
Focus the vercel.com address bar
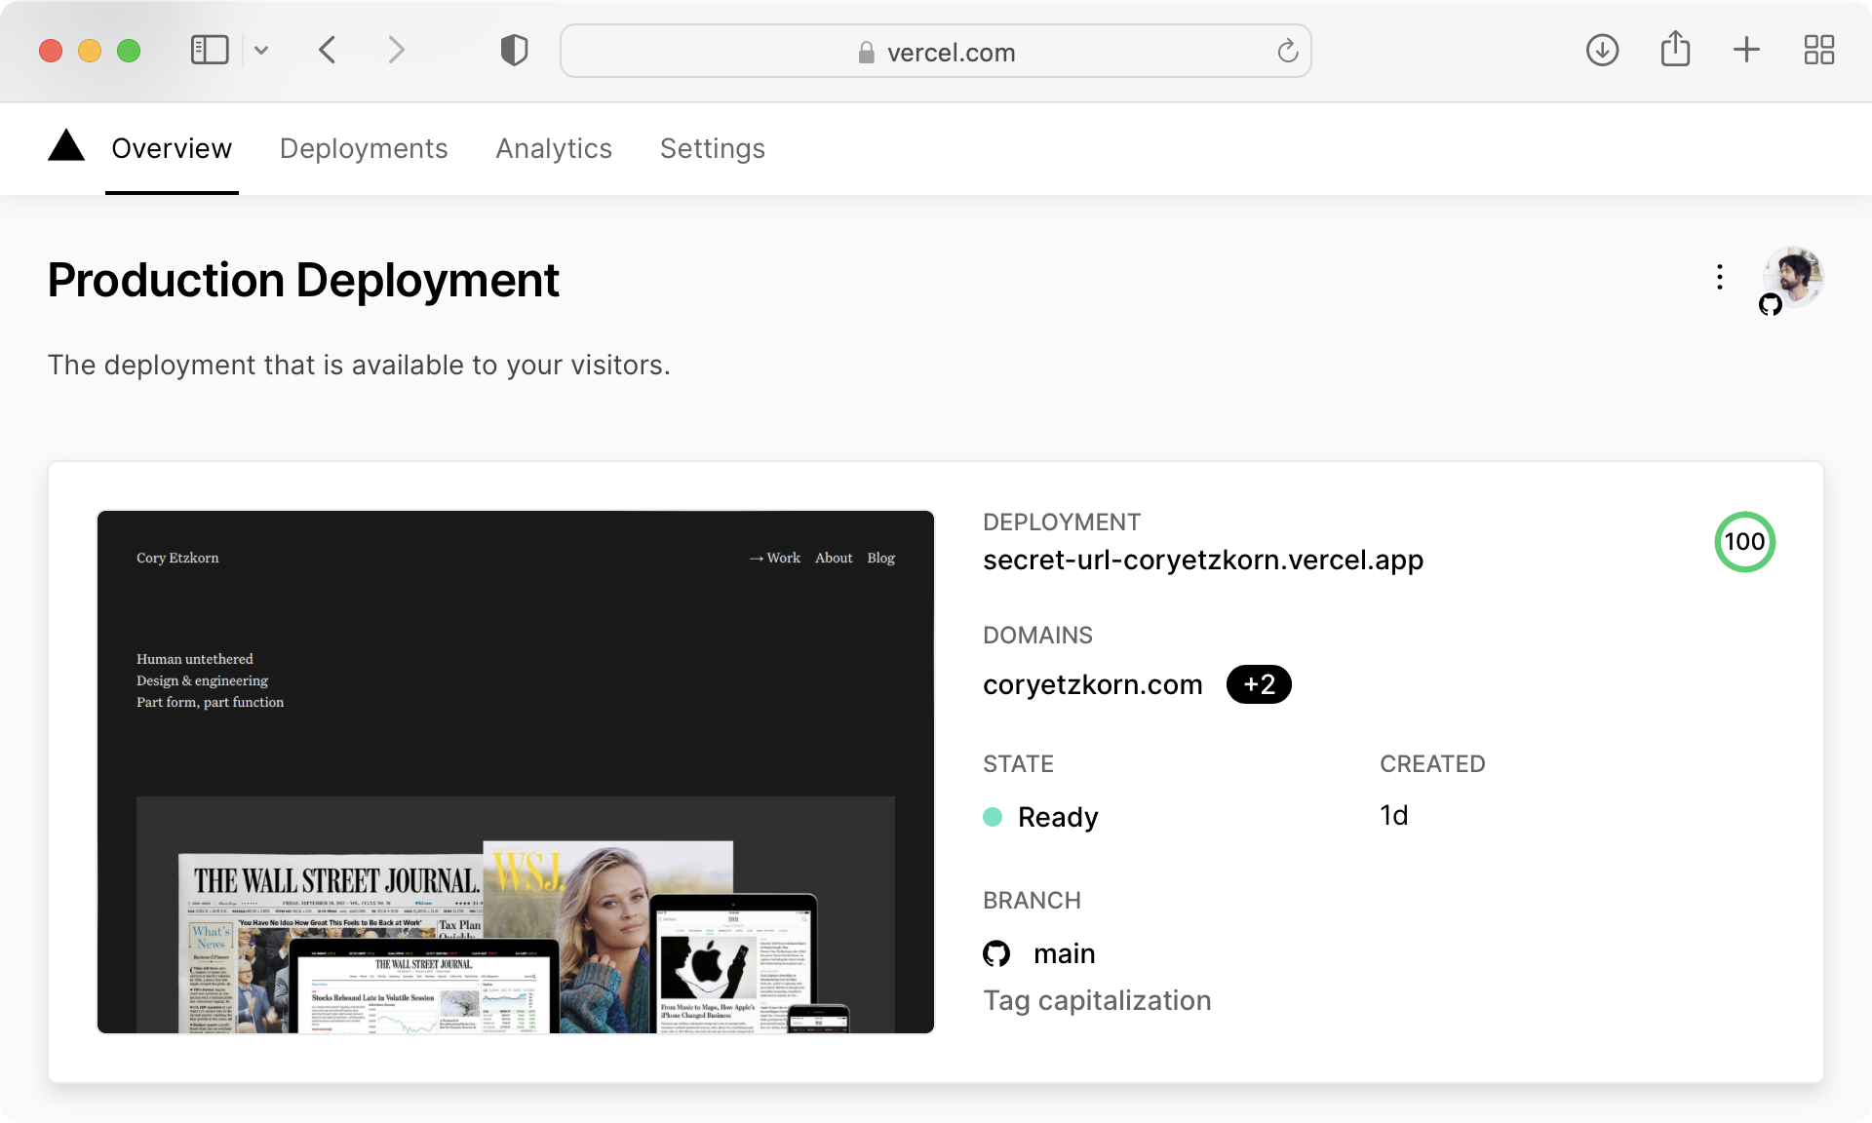(936, 52)
